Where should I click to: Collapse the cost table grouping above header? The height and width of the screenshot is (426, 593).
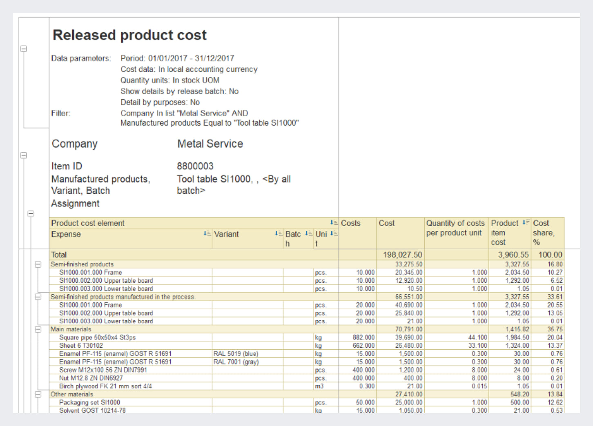(x=31, y=213)
